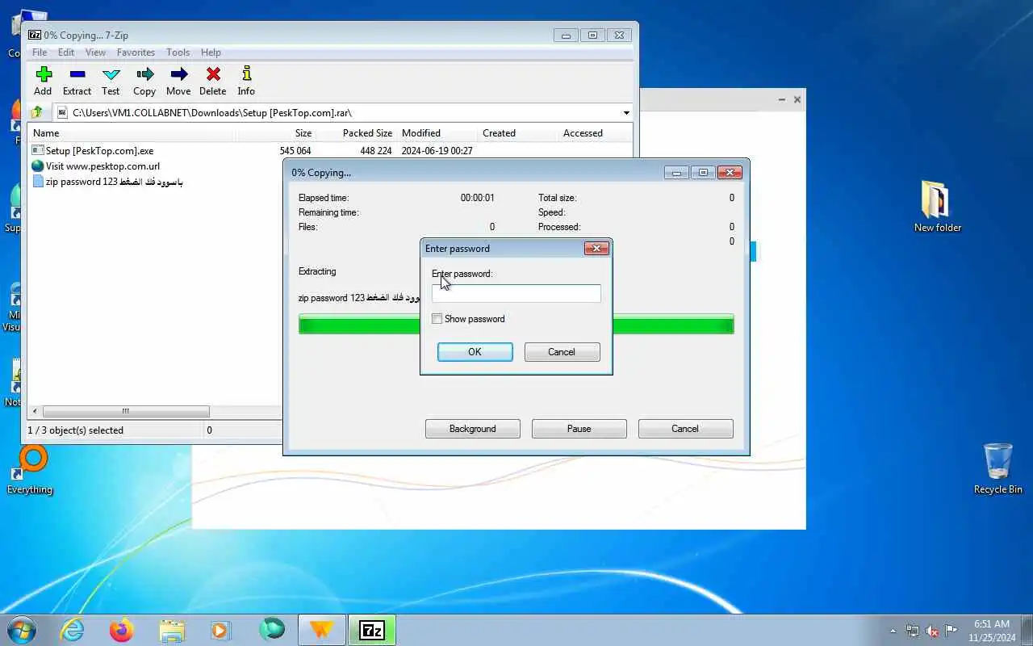Cancel the Enter password dialog
The height and width of the screenshot is (646, 1033).
point(562,352)
